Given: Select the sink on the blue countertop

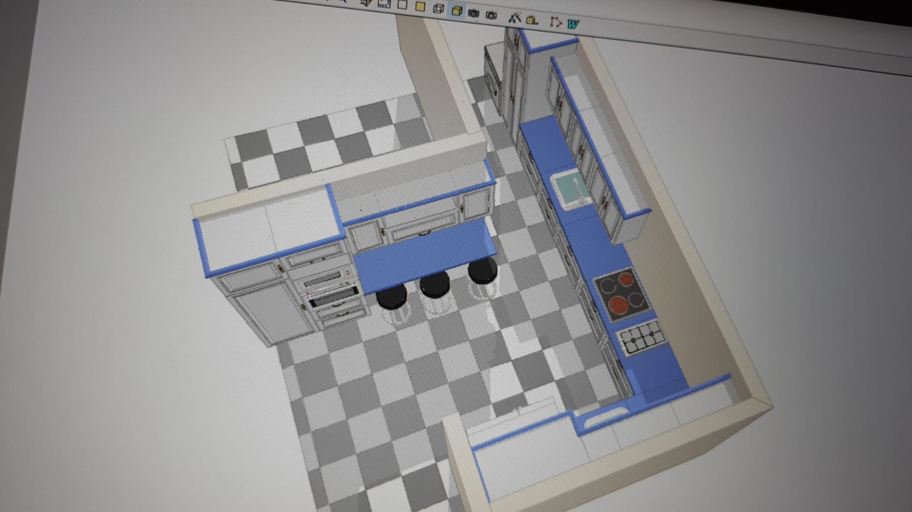Looking at the screenshot, I should [x=571, y=189].
